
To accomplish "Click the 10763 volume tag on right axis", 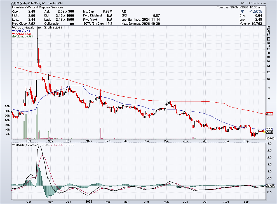I will (x=271, y=139).
